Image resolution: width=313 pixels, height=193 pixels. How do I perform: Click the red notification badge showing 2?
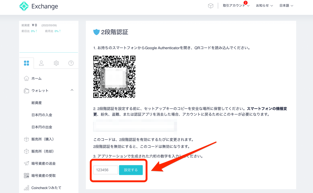click(245, 3)
